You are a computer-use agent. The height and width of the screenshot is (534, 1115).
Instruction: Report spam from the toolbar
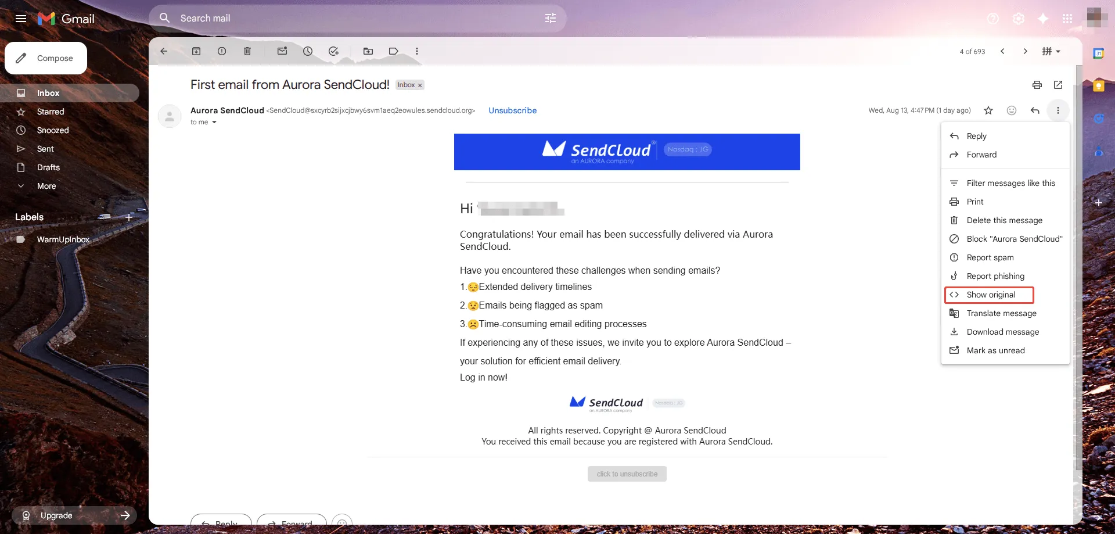point(222,51)
